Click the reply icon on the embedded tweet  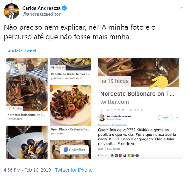[x=108, y=110]
